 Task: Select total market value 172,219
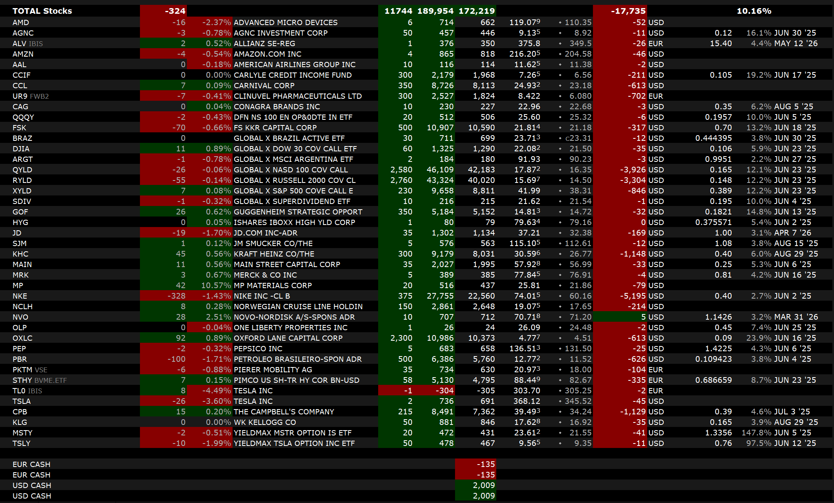tap(477, 11)
